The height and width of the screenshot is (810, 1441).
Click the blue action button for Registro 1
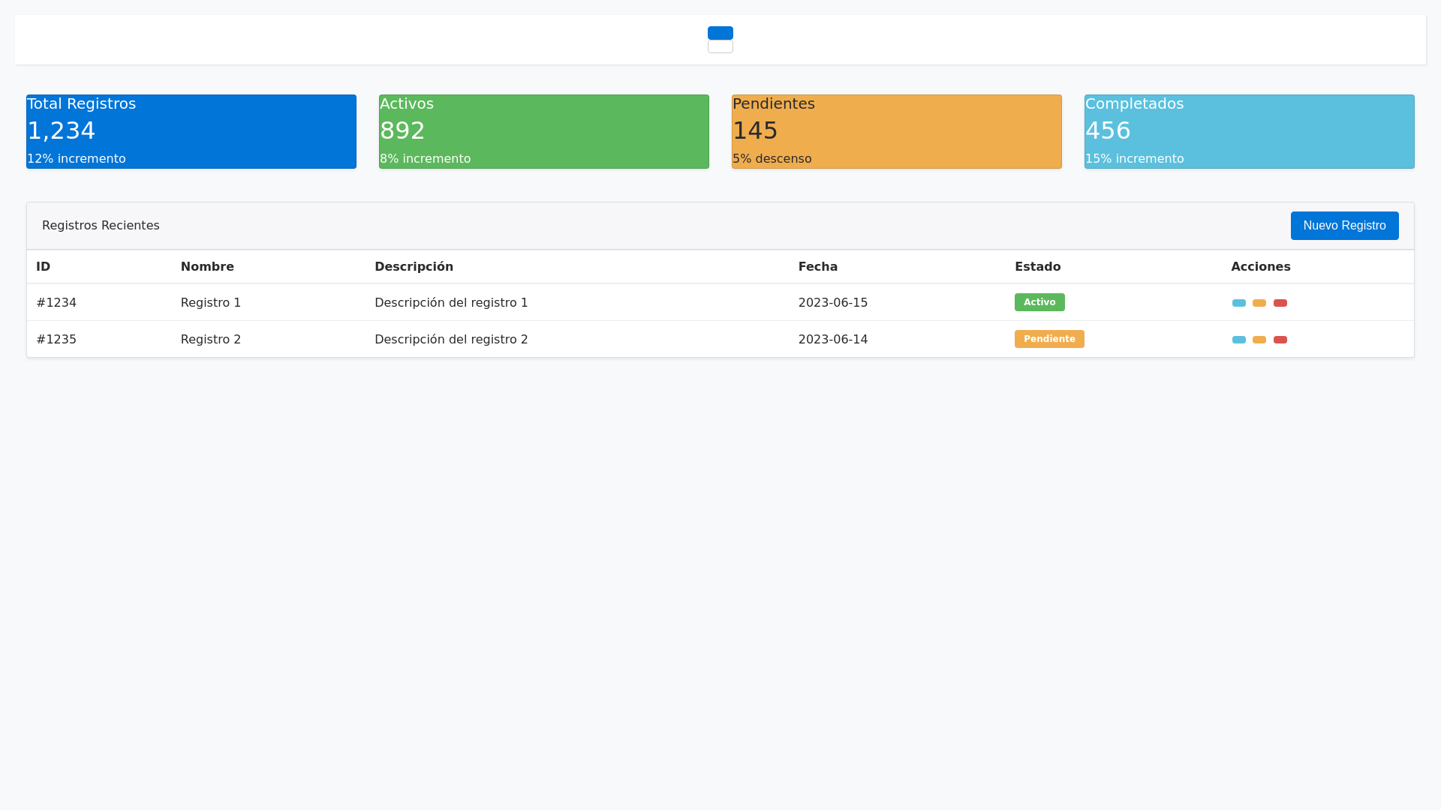pos(1238,303)
